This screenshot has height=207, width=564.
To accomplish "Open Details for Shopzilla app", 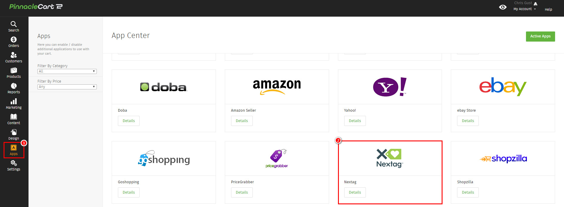I will click(x=468, y=192).
